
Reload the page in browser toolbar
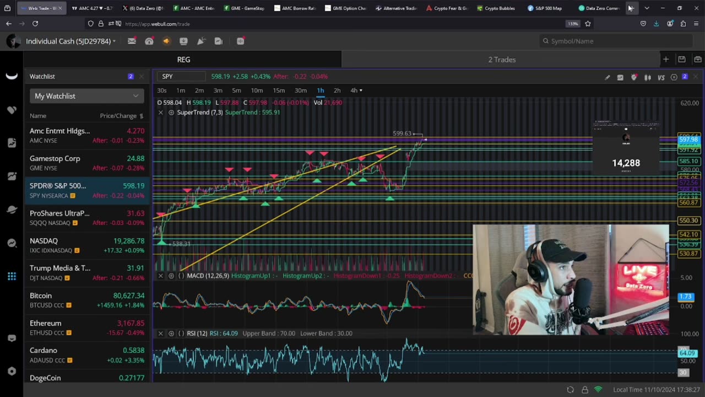click(35, 24)
